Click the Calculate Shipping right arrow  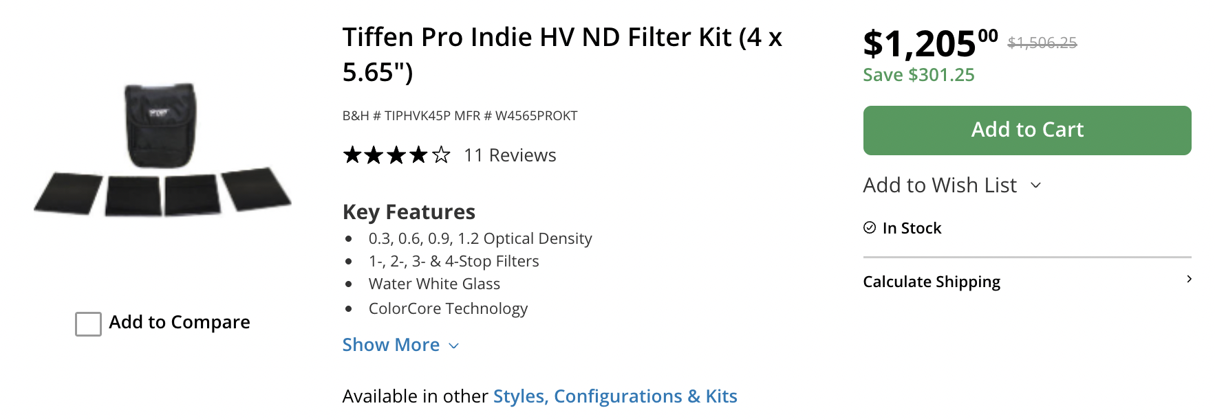[1189, 279]
